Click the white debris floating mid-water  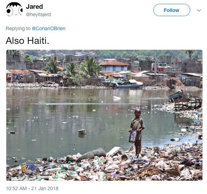tap(117, 98)
